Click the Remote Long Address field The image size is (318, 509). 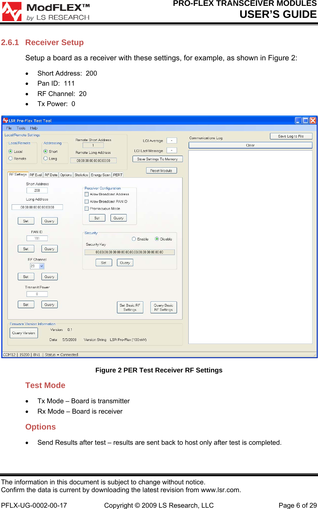pos(93,161)
